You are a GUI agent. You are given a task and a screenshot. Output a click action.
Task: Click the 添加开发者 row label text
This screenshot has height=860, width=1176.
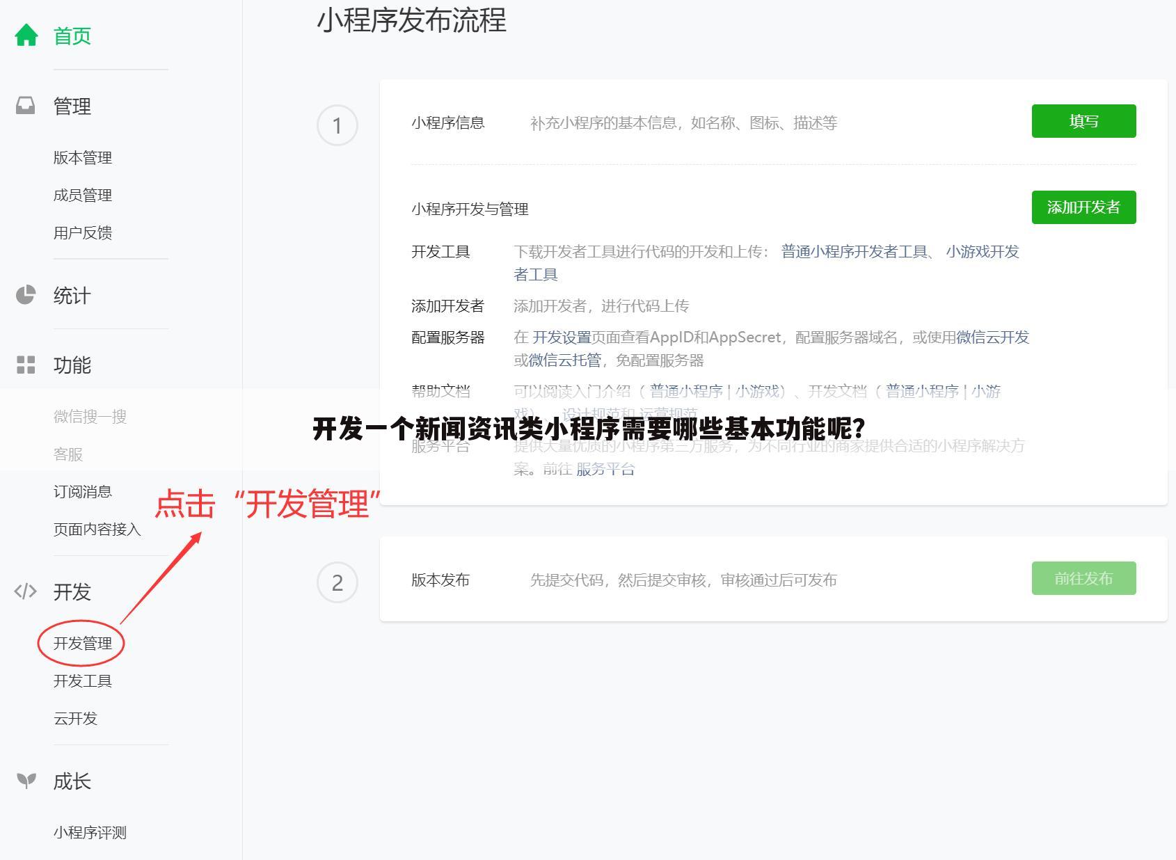coord(447,306)
